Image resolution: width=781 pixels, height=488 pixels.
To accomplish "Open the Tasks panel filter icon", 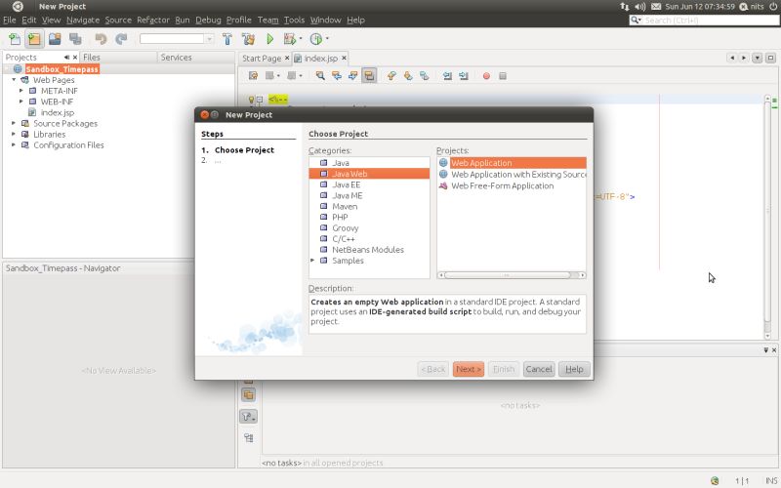I will (x=249, y=417).
